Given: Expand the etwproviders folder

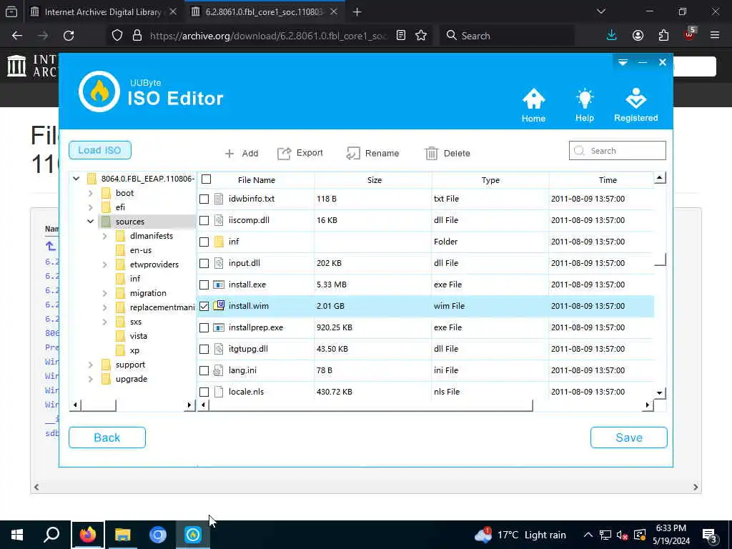Looking at the screenshot, I should click(x=104, y=264).
